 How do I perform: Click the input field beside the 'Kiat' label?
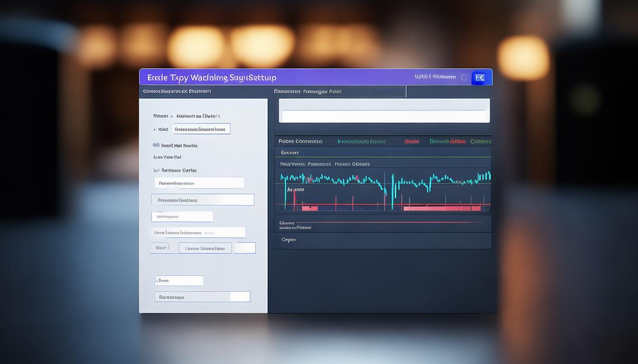click(201, 129)
